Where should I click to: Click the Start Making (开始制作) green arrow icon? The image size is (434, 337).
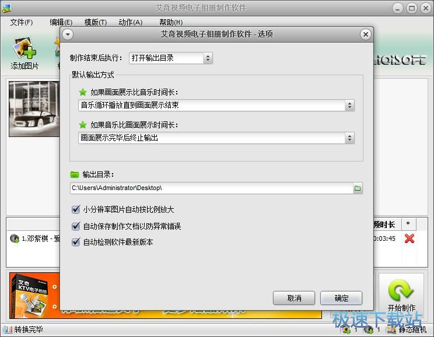pos(401,290)
